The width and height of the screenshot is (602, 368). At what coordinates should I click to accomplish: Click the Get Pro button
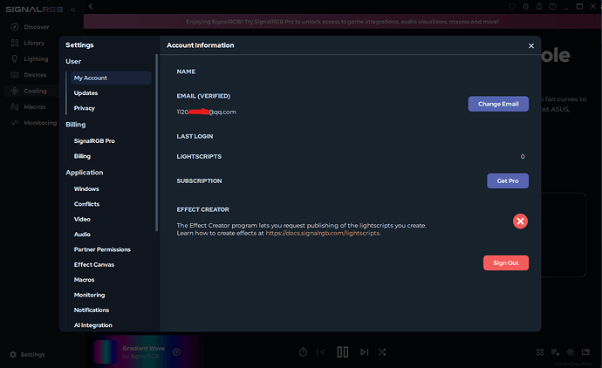(x=508, y=181)
